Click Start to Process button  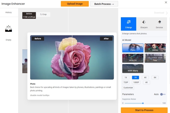[144, 110]
